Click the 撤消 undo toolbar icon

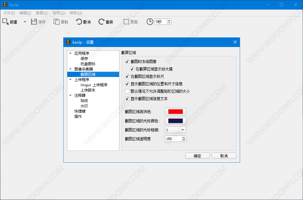click(x=79, y=22)
